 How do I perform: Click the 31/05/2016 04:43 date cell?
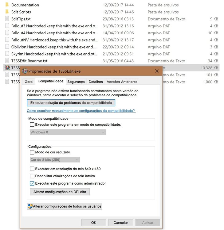click(118, 61)
